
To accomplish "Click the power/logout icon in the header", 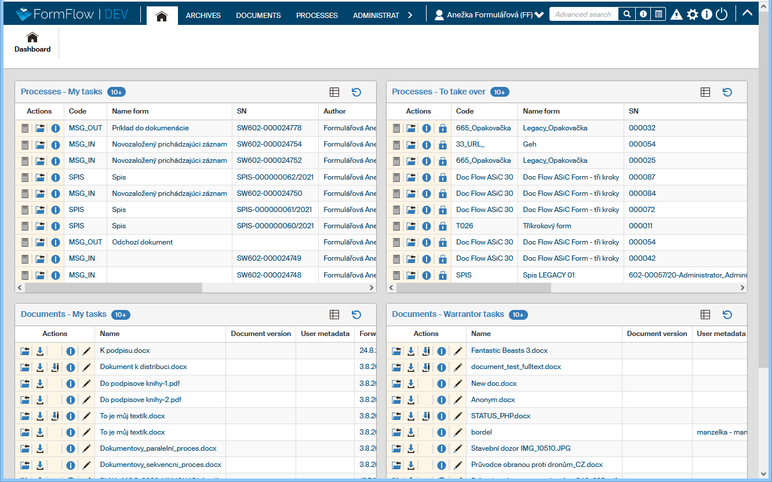I will [721, 14].
